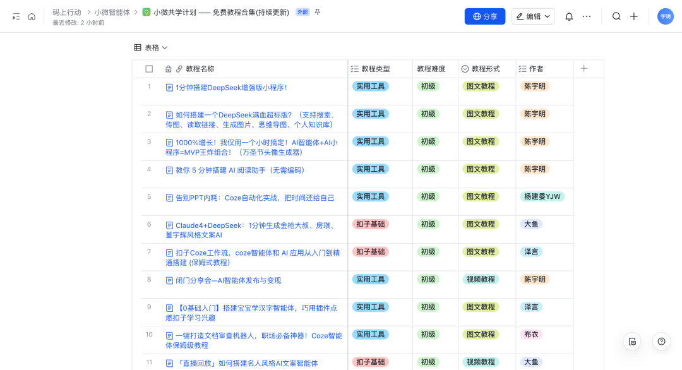Image resolution: width=682 pixels, height=370 pixels.
Task: Click doc icon of row 1 DeepSeek小程序
Action: 170,88
